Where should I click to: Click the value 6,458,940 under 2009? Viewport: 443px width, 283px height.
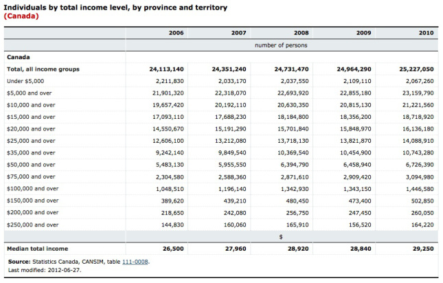357,165
